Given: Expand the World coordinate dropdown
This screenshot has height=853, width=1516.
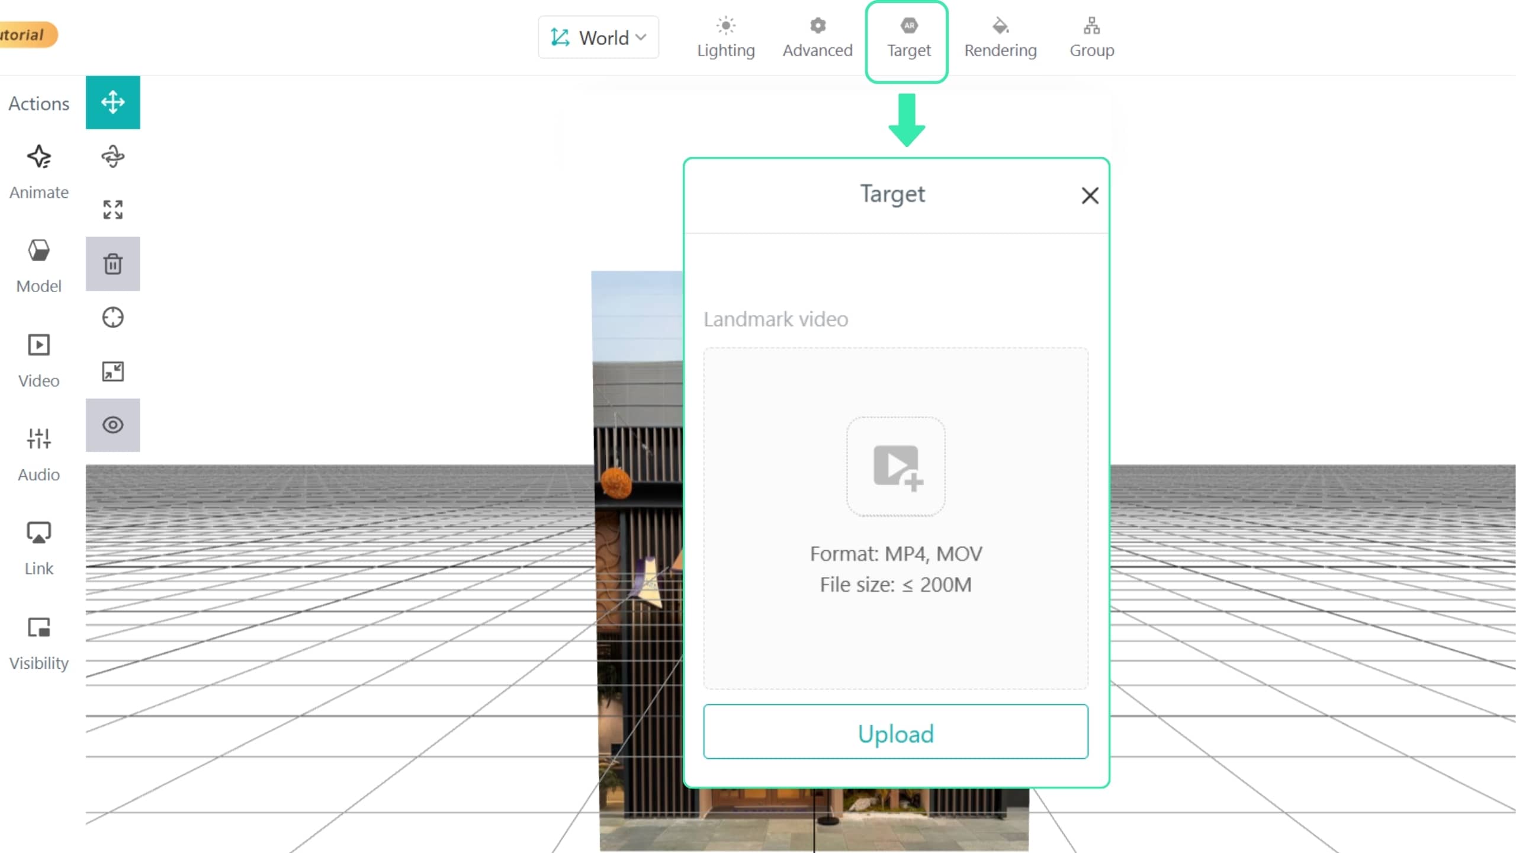Looking at the screenshot, I should tap(598, 37).
